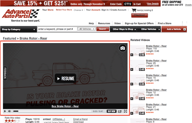Click the Buy Brake Rotor - Rear link
This screenshot has width=192, height=123.
pyautogui.click(x=65, y=106)
